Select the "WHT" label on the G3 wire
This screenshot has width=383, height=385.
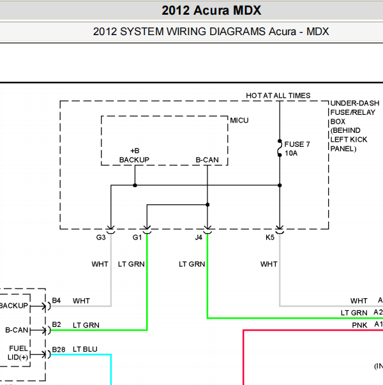click(x=100, y=264)
